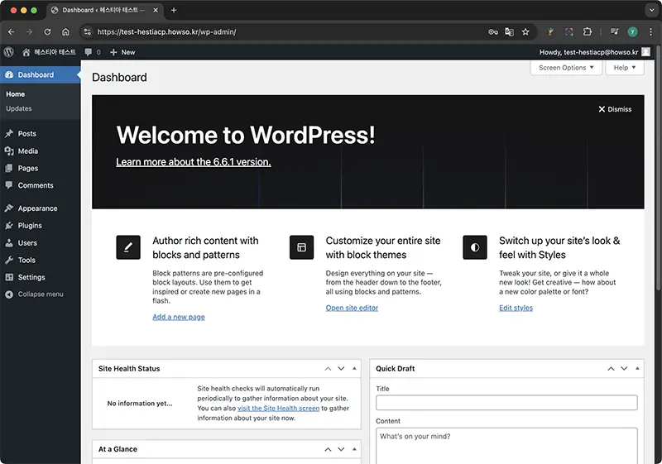This screenshot has height=464, width=662.
Task: Click the Settings sliders icon
Action: click(x=9, y=277)
